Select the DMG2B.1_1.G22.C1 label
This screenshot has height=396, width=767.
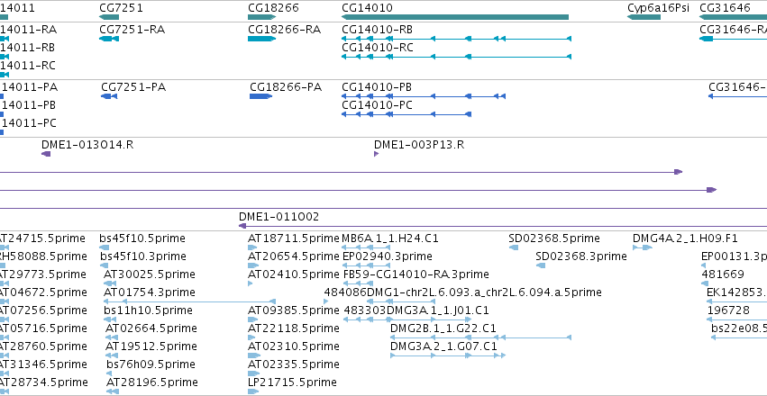pyautogui.click(x=443, y=328)
